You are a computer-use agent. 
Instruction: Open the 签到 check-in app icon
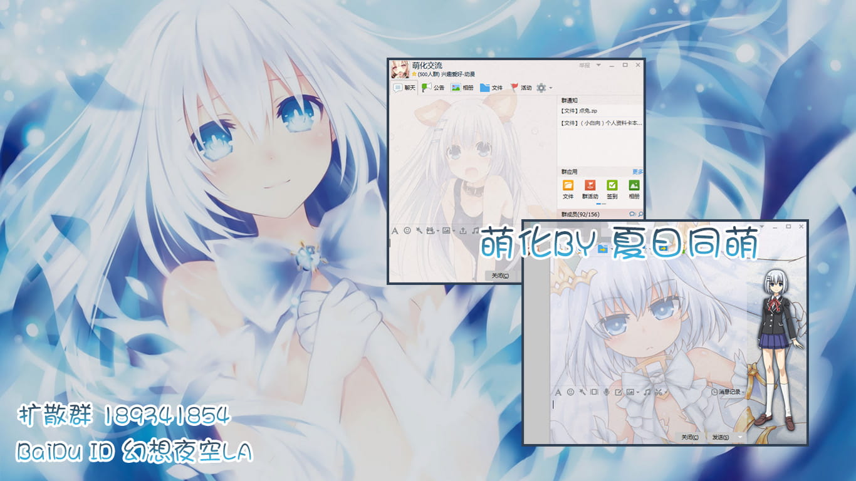(612, 185)
